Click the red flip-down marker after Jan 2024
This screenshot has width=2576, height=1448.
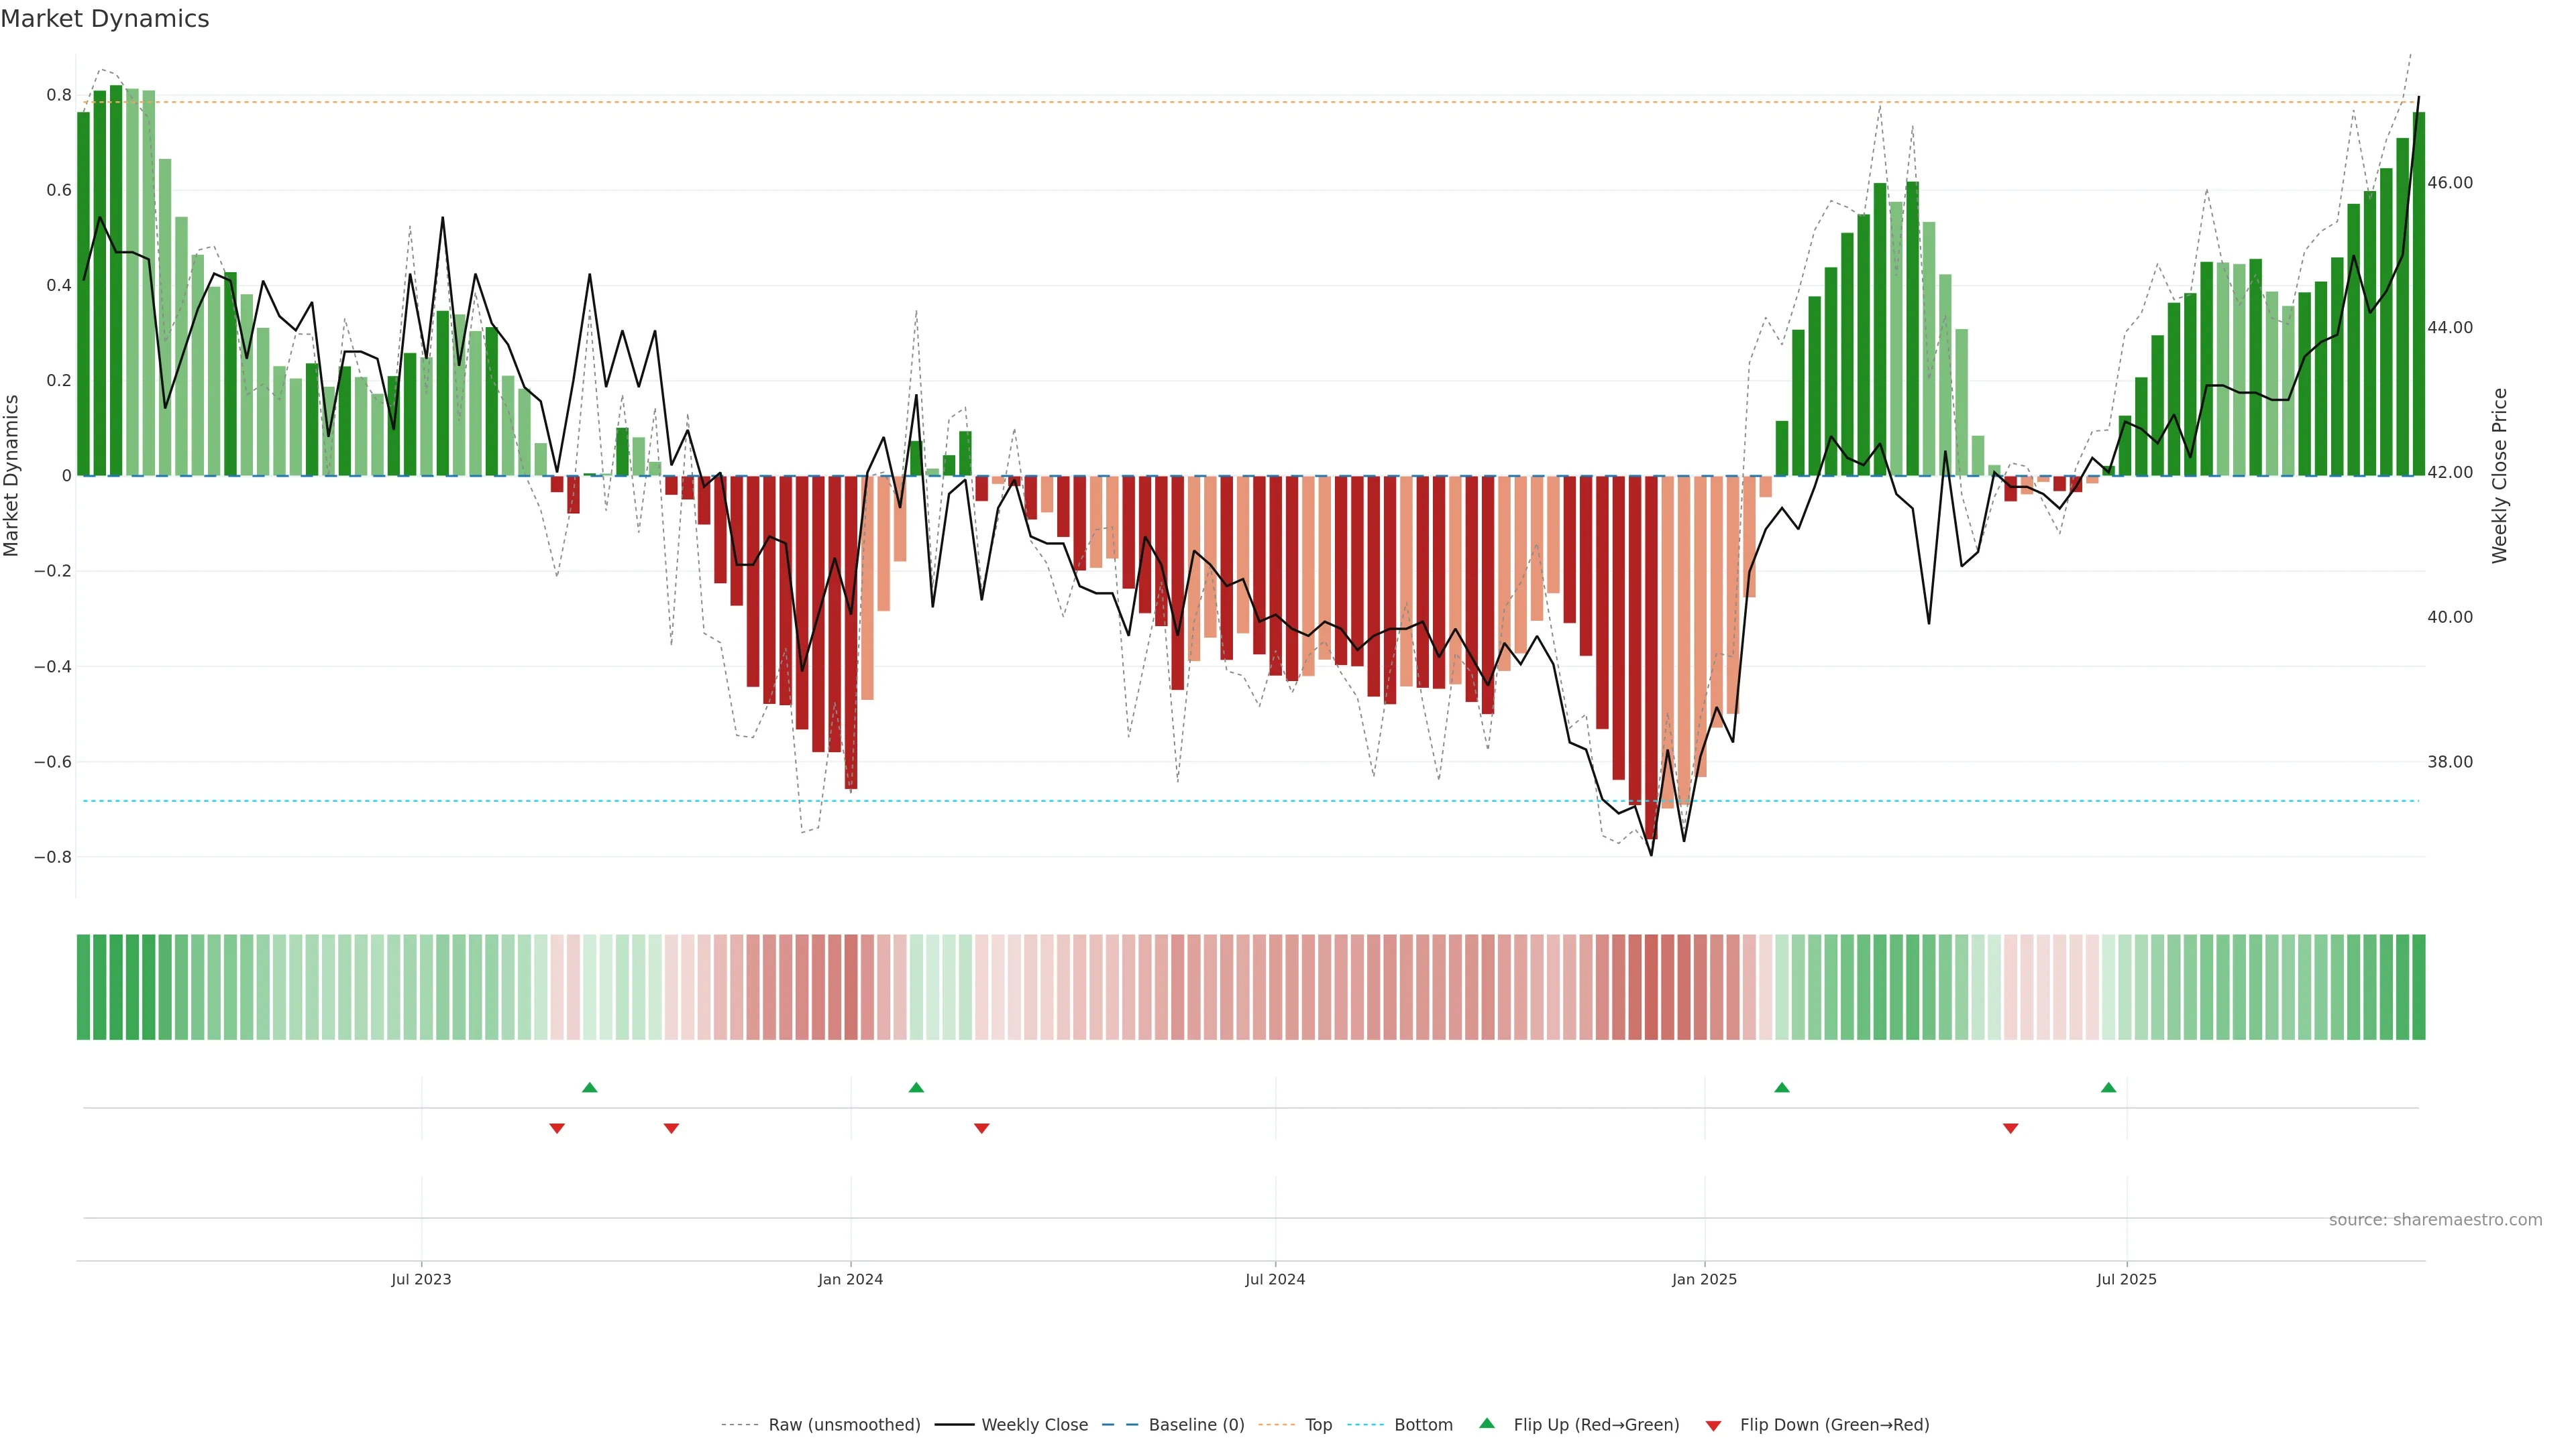click(981, 1128)
